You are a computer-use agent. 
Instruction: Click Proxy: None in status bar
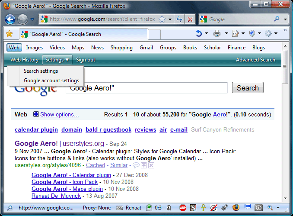(97, 208)
